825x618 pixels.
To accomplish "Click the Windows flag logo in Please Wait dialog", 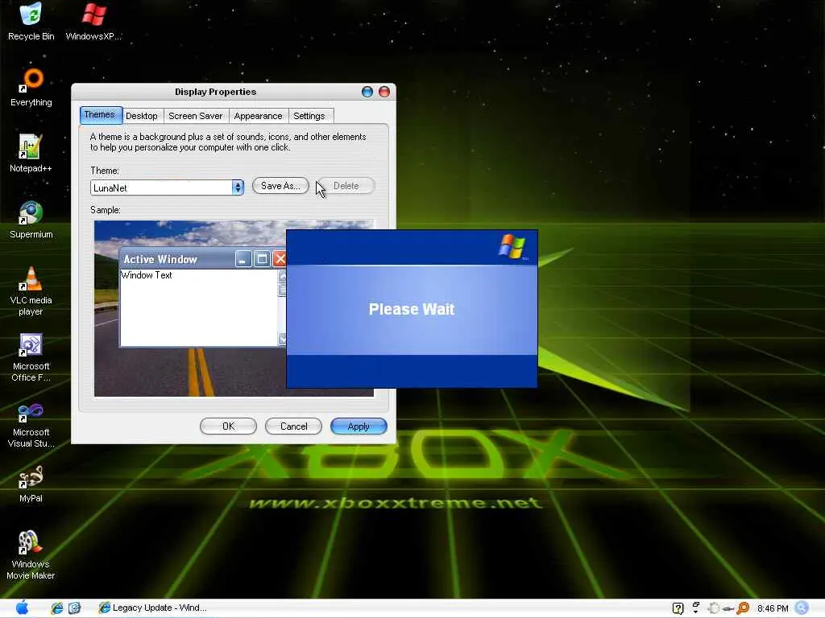I will [x=512, y=246].
